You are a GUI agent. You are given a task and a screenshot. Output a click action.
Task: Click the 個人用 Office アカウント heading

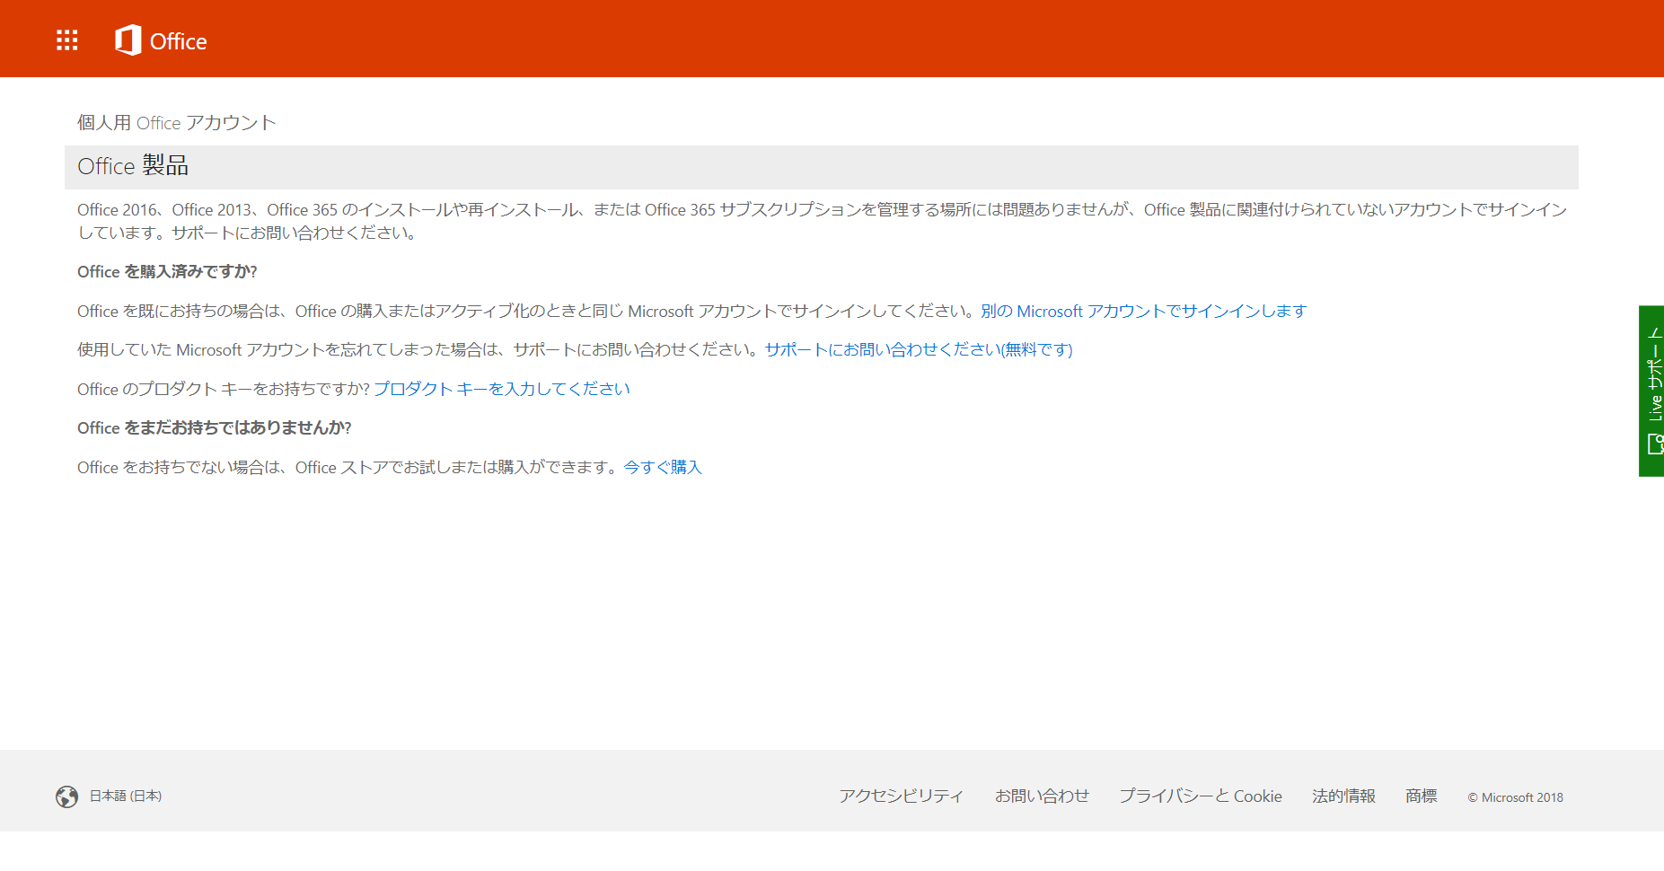point(177,123)
